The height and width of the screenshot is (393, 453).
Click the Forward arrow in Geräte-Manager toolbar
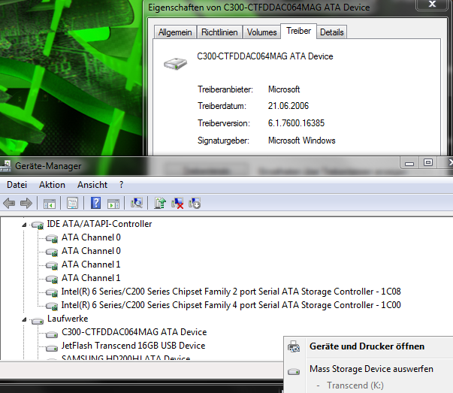click(26, 203)
